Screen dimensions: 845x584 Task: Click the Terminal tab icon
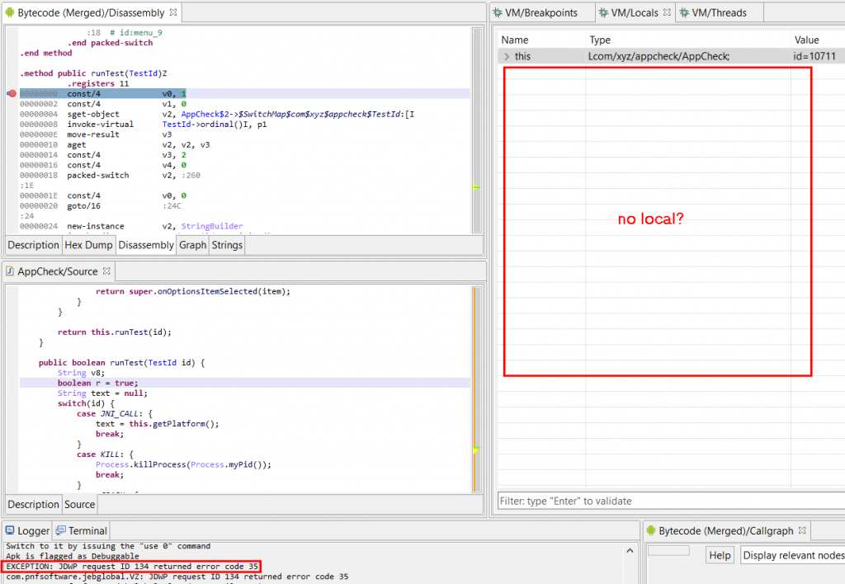[x=60, y=530]
